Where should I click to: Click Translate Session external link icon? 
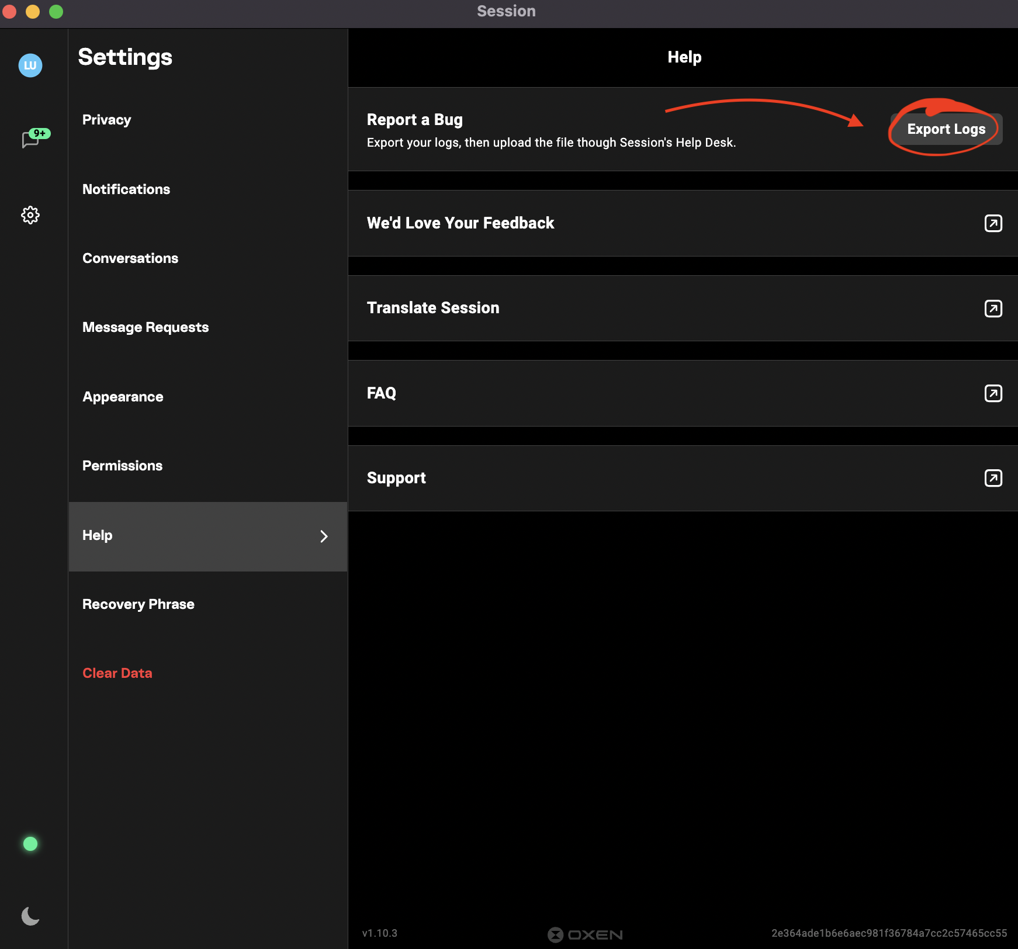(993, 309)
